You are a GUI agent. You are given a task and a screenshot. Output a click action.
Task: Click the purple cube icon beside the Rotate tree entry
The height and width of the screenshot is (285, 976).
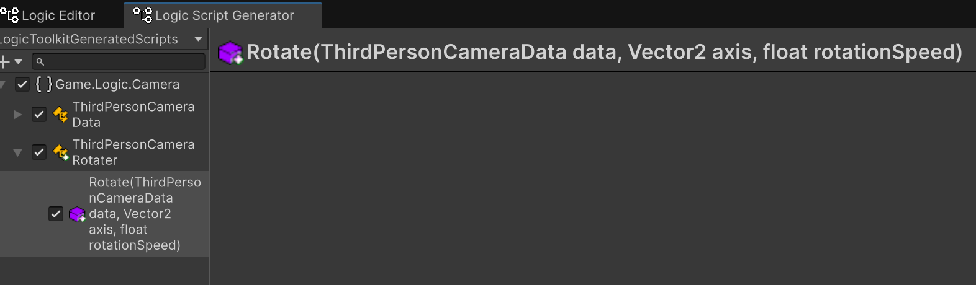click(x=77, y=214)
